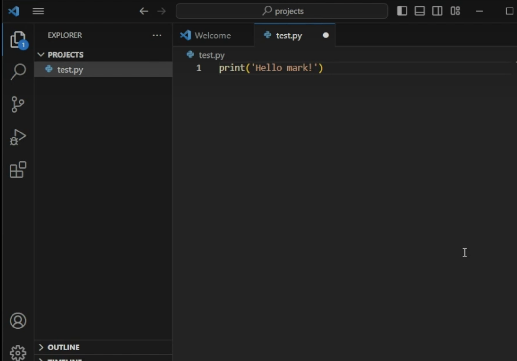Viewport: 517px width, 361px height.
Task: Toggle the bottom panel visibility
Action: (x=420, y=11)
